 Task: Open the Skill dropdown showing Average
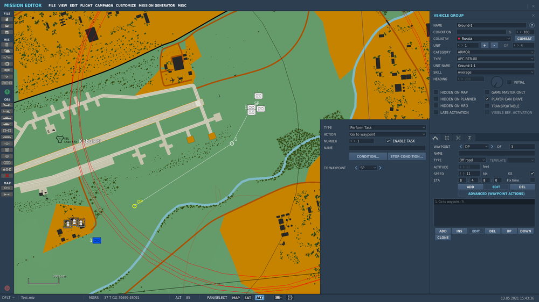tap(495, 73)
